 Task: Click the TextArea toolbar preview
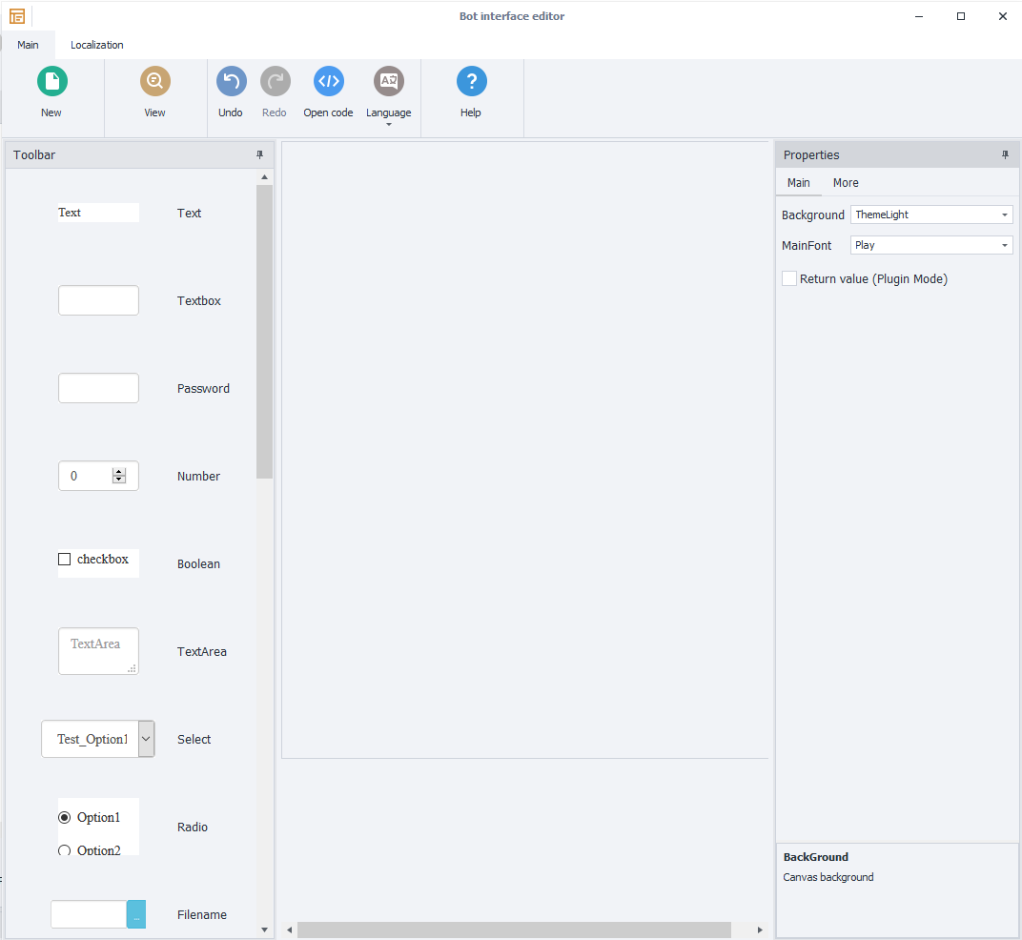pyautogui.click(x=98, y=651)
